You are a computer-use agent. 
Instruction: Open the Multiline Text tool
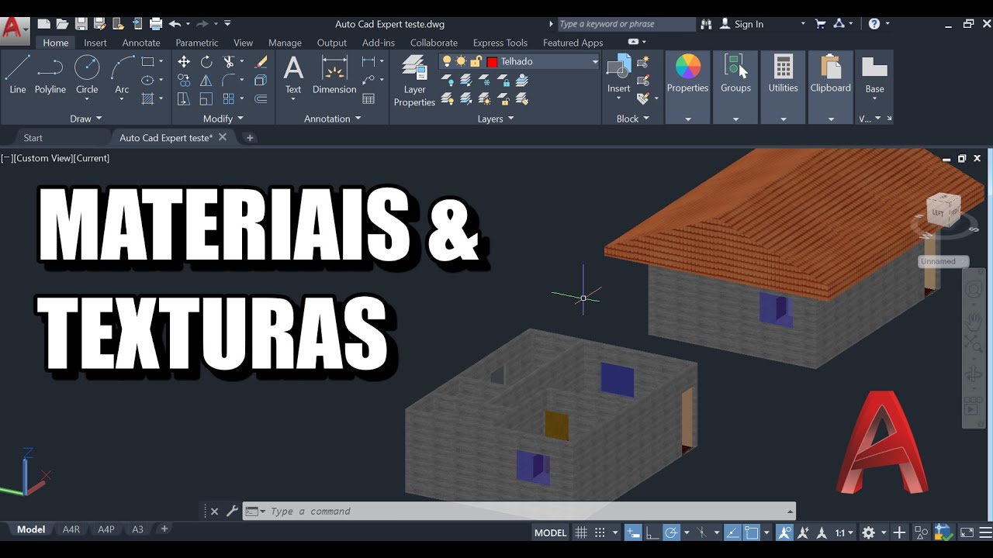[x=293, y=74]
